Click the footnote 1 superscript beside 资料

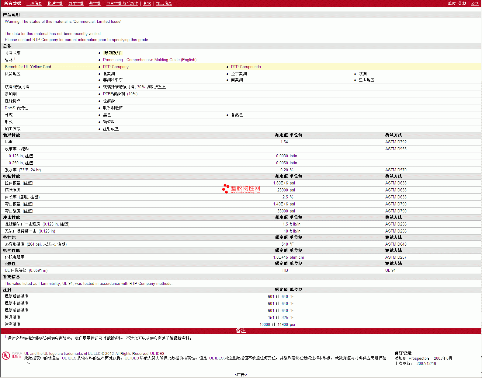tap(15, 59)
